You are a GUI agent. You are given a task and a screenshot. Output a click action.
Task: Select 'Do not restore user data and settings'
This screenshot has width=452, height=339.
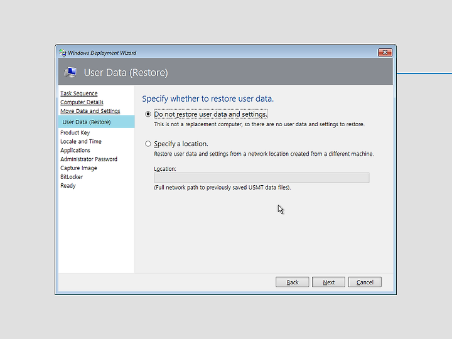(148, 114)
